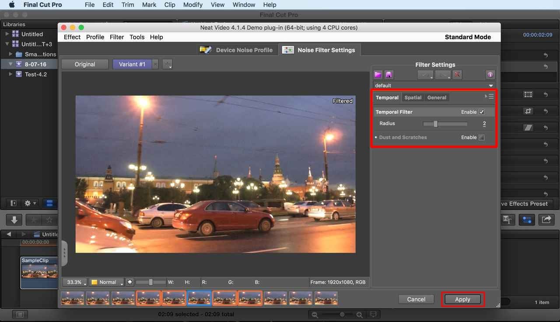Select the Transform icon in the inspector
The width and height of the screenshot is (560, 322).
(x=528, y=94)
